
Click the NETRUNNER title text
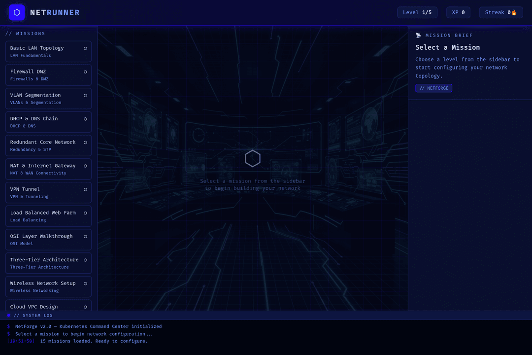tap(55, 12)
